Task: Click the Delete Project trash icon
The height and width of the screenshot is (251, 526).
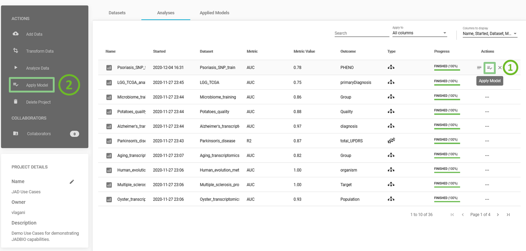Action: (16, 101)
